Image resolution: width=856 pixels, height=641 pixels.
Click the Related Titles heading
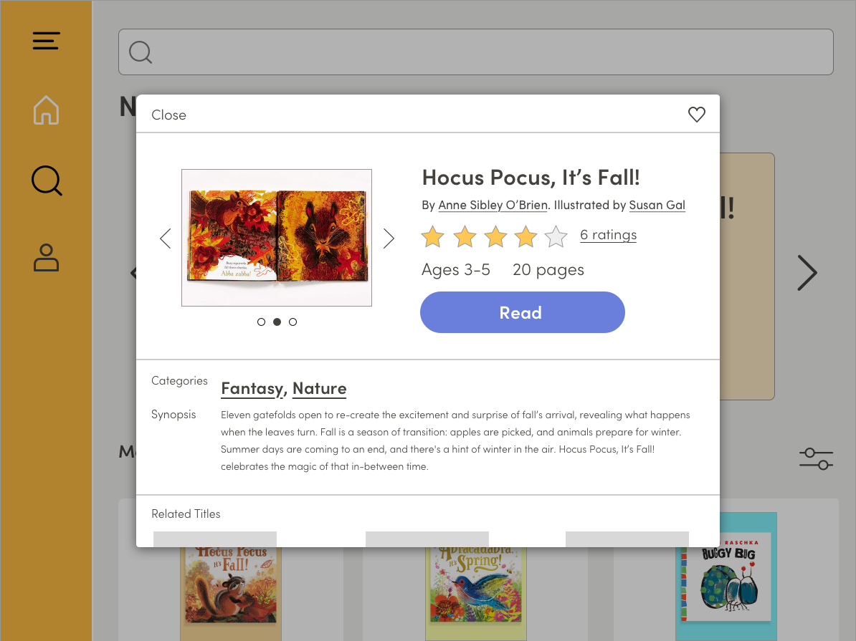[x=186, y=514]
